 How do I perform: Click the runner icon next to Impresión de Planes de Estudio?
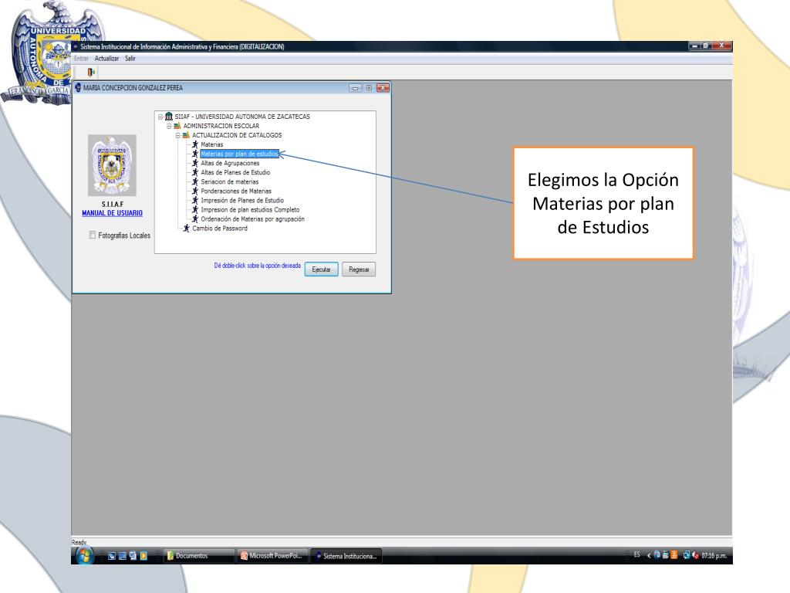[x=195, y=201]
